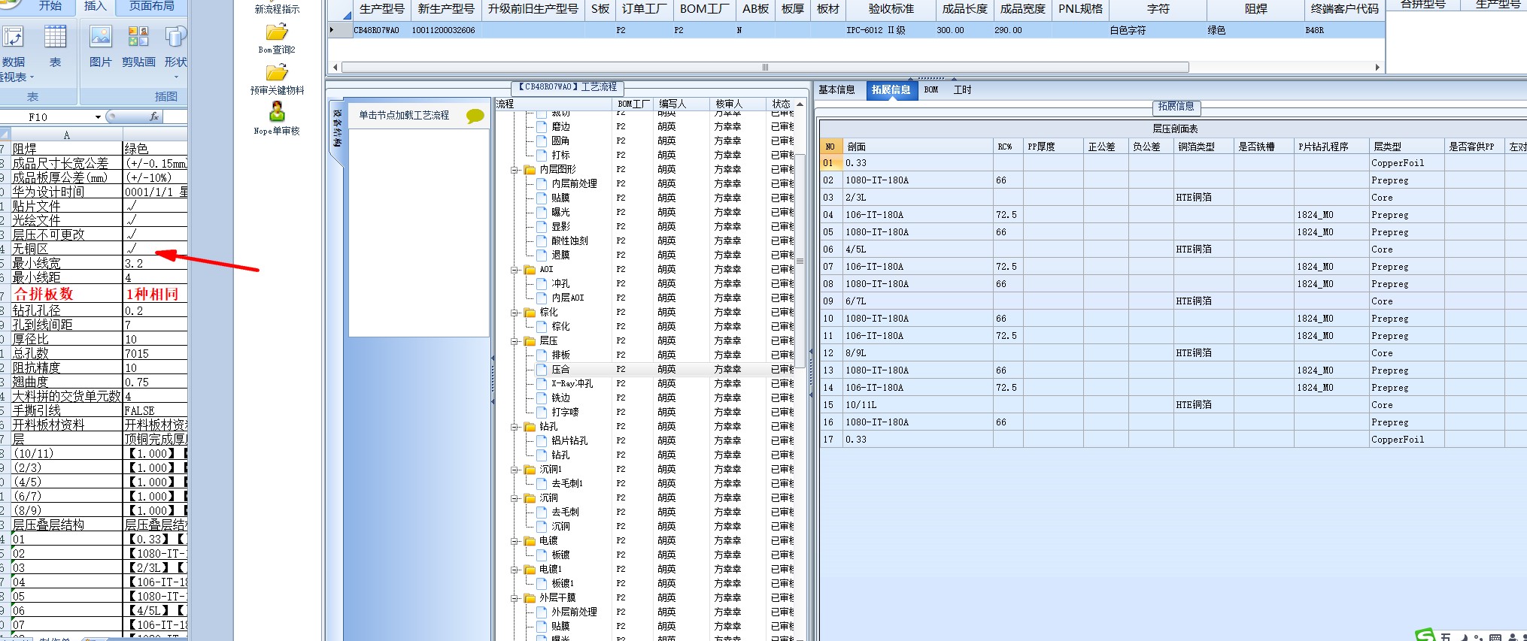Click the AOI folder icon in tree
The height and width of the screenshot is (641, 1527).
point(530,270)
